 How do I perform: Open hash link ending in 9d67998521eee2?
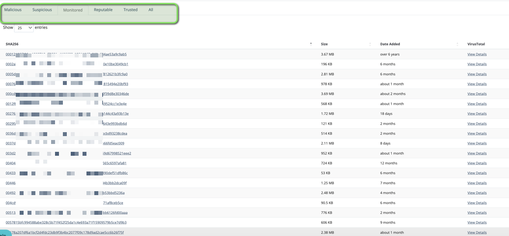pyautogui.click(x=117, y=153)
